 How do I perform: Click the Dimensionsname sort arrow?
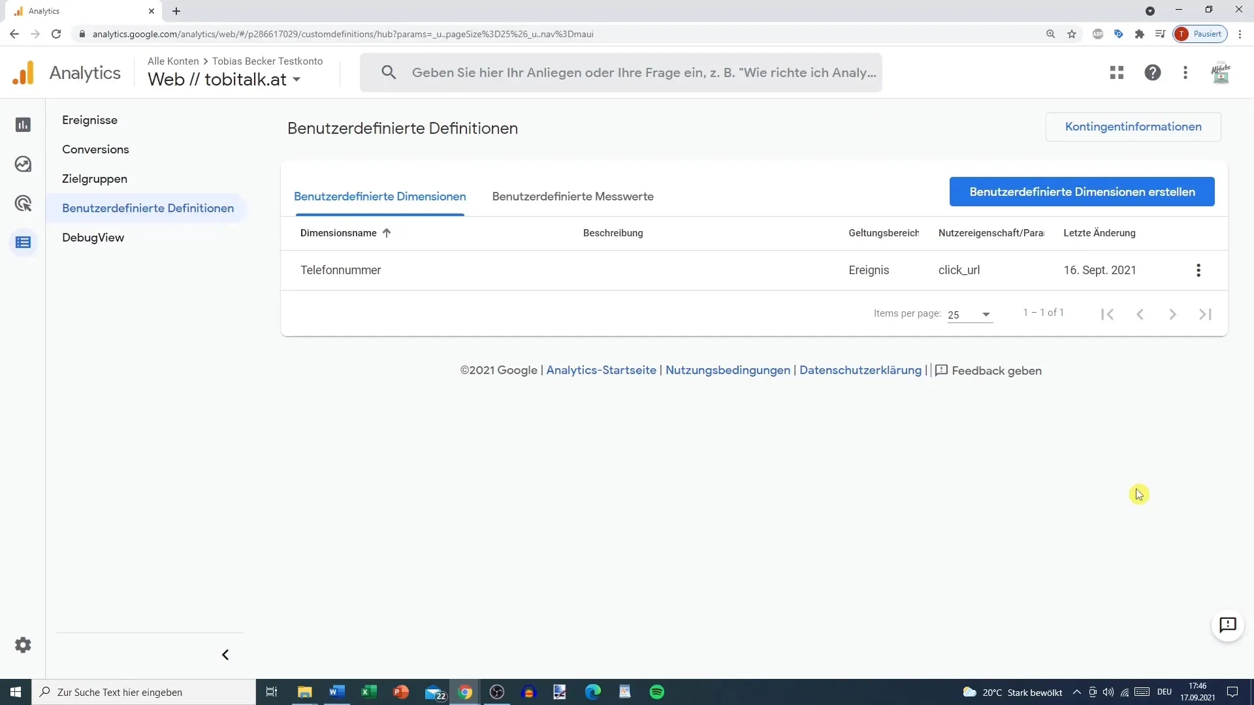coord(387,232)
